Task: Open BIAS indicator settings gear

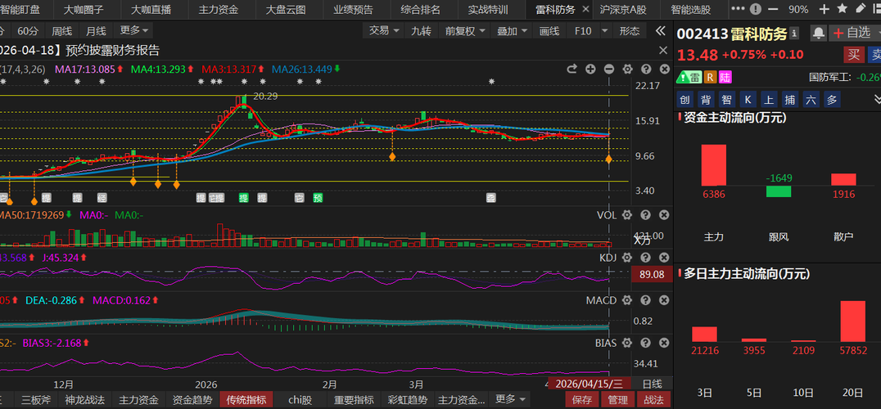Action: pos(628,343)
